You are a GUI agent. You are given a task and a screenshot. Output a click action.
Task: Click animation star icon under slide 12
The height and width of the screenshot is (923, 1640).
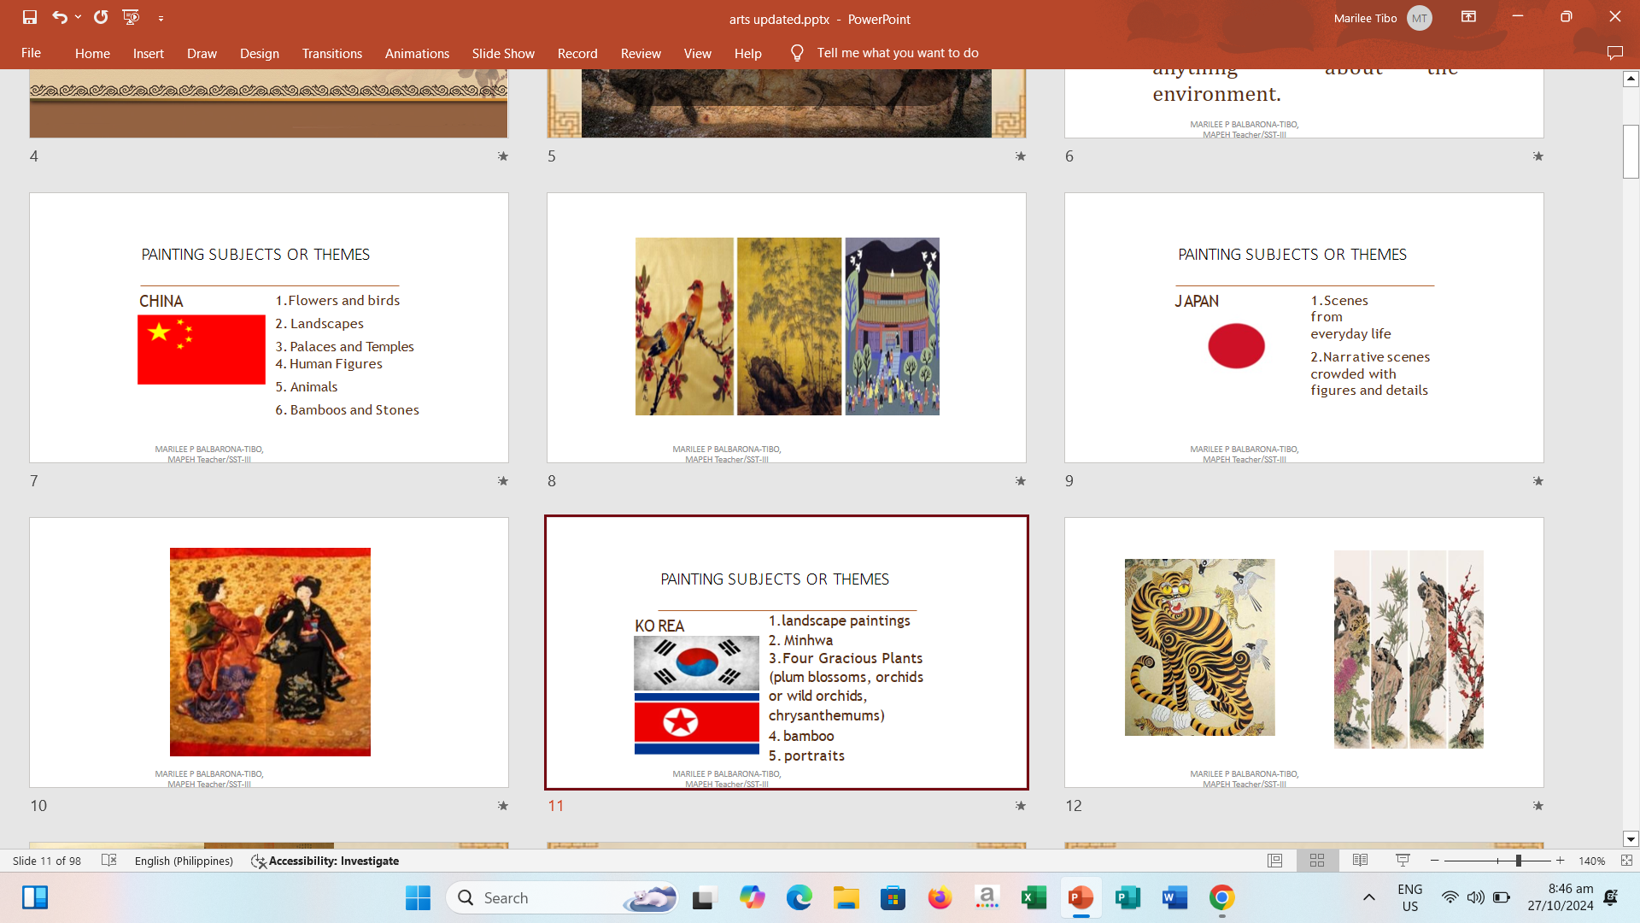1538,806
